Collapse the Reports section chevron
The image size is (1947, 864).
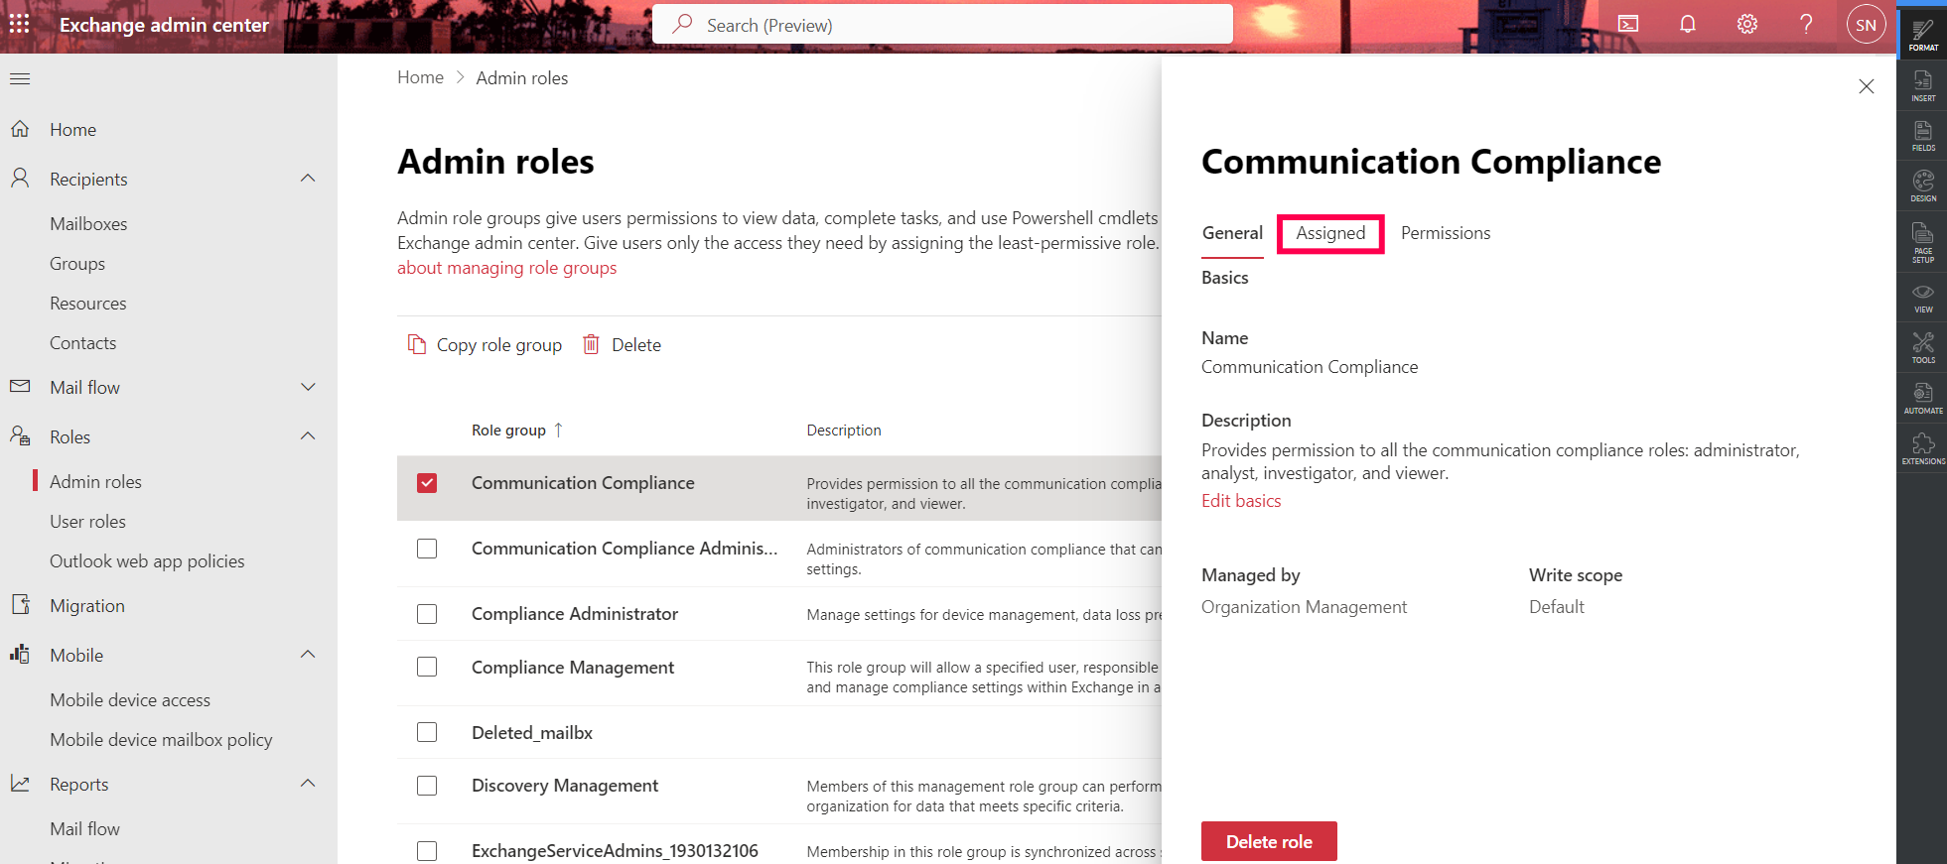click(x=308, y=784)
